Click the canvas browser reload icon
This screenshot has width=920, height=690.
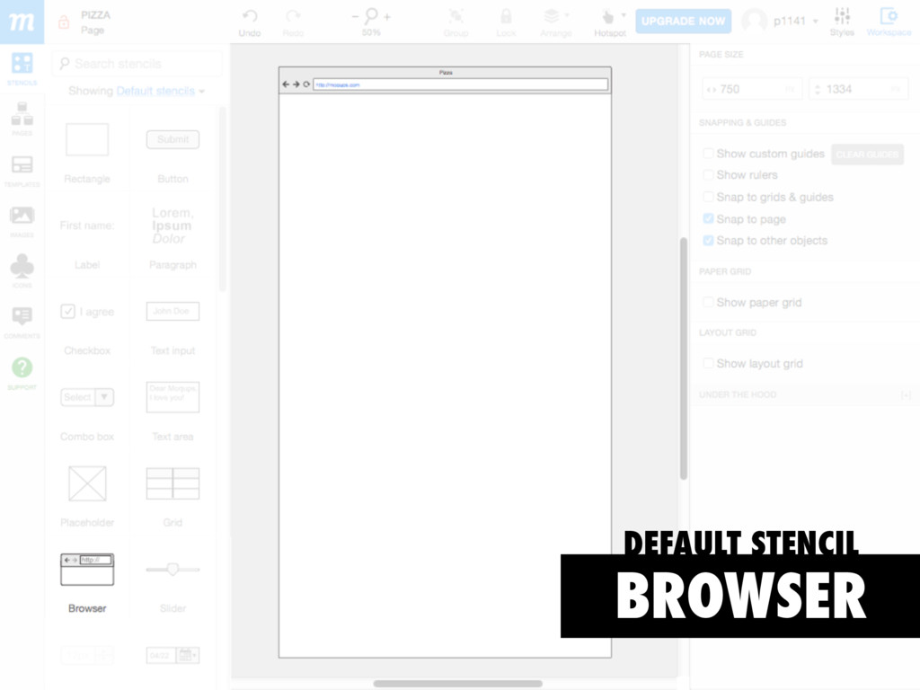306,84
